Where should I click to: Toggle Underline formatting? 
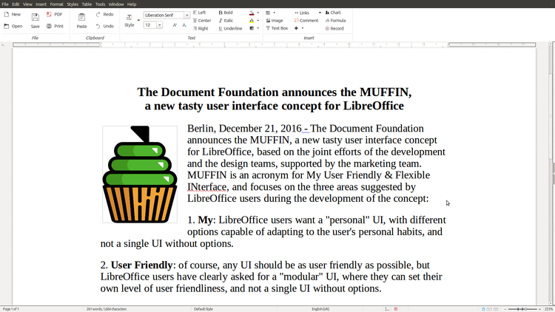point(230,28)
